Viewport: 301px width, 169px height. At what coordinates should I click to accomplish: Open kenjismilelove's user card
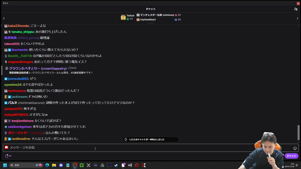(23, 121)
